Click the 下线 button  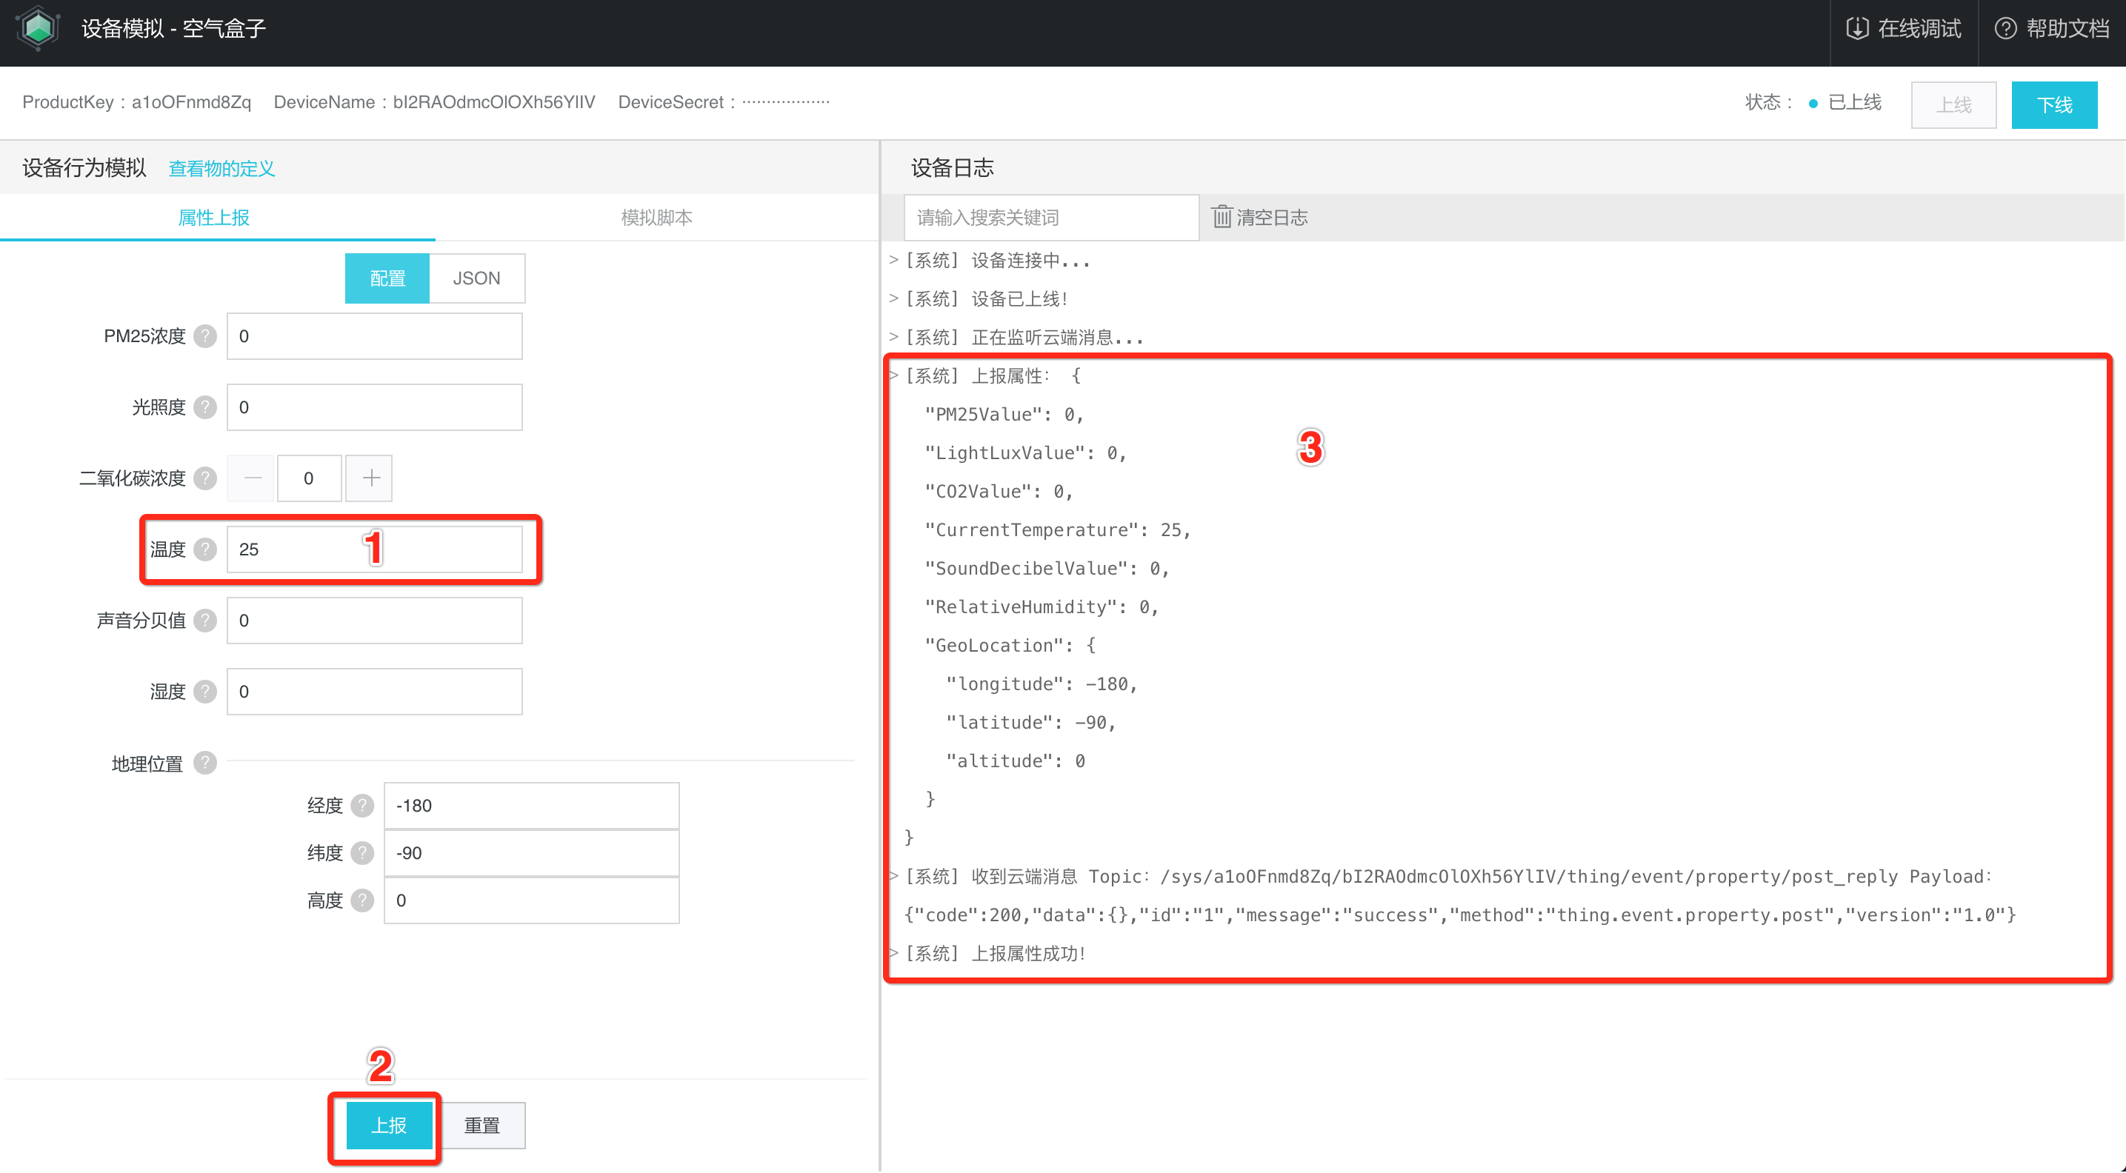tap(2054, 104)
